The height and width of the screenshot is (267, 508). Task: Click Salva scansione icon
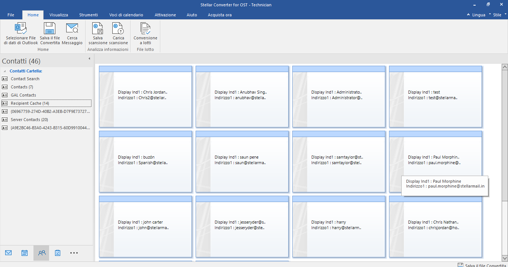tap(98, 28)
